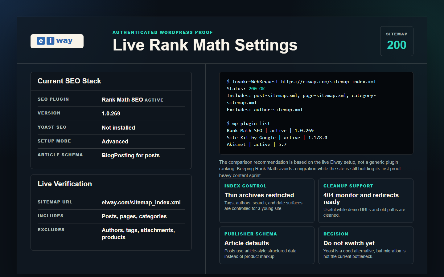Click the version value 1.0.269 in SEO Stack

coord(111,114)
